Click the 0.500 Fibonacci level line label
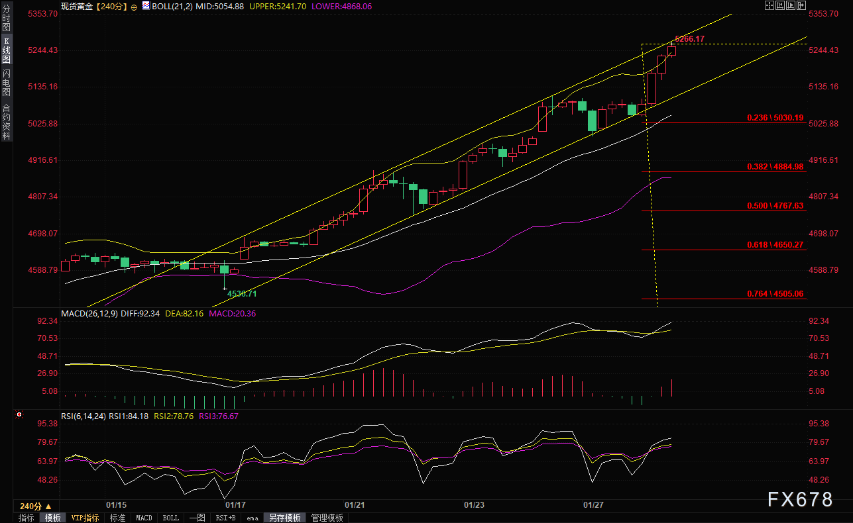The width and height of the screenshot is (853, 523). (775, 206)
